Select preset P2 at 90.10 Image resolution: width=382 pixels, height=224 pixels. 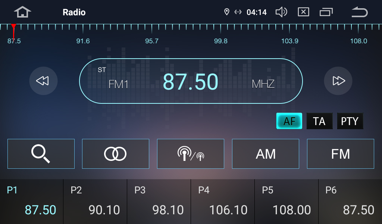pyautogui.click(x=95, y=202)
